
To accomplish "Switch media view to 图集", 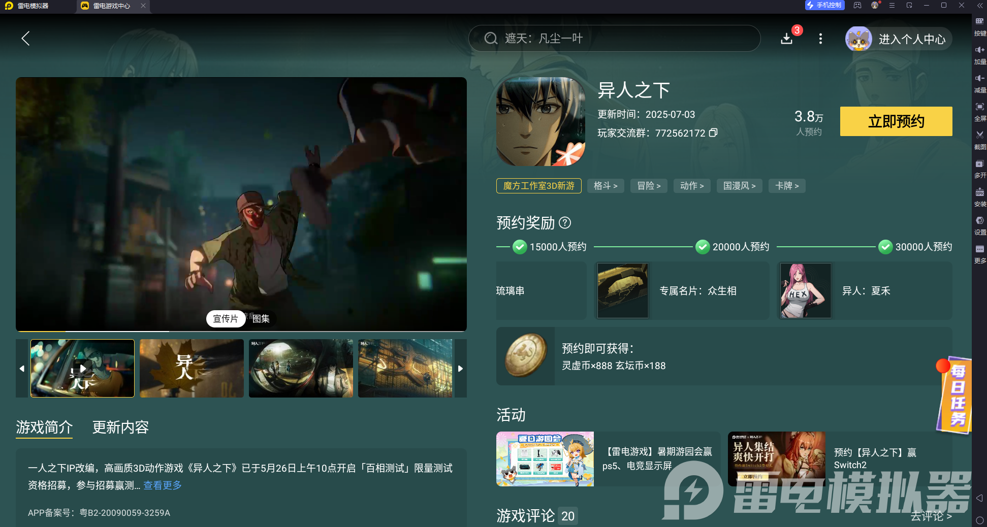I will coord(261,318).
